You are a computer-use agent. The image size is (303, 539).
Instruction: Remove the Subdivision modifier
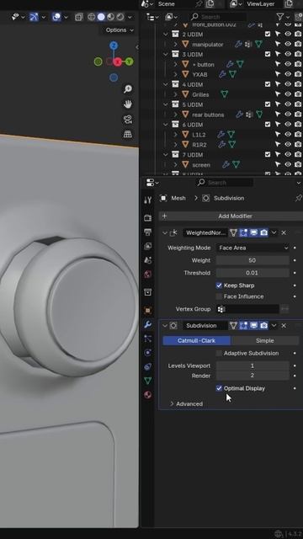(284, 326)
